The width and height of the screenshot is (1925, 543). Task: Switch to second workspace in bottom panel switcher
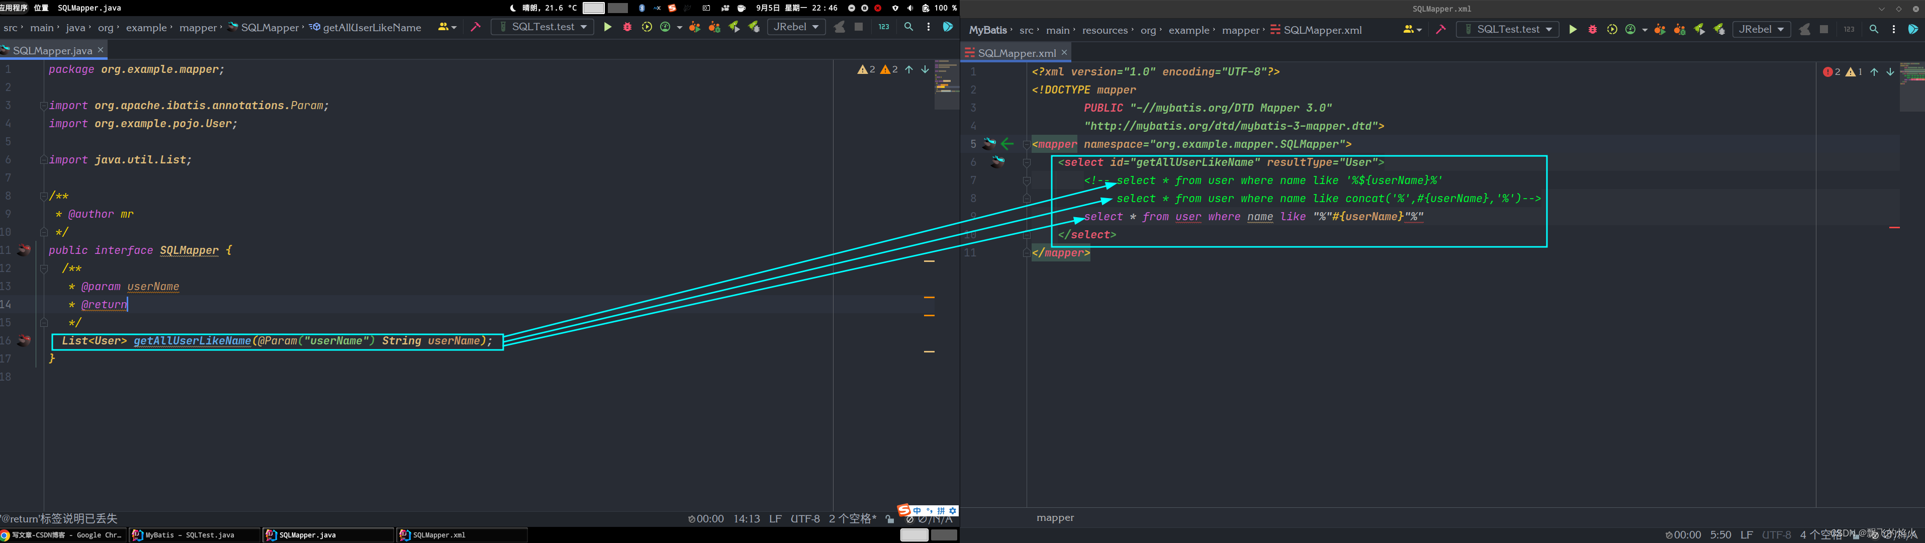pyautogui.click(x=944, y=535)
